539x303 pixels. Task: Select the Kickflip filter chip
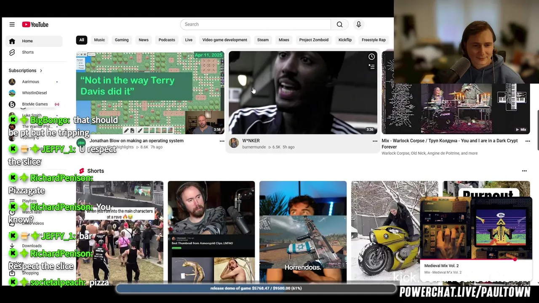click(345, 40)
